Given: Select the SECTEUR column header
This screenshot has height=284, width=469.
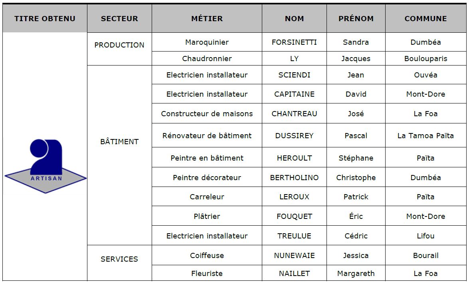Looking at the screenshot, I should tap(119, 19).
